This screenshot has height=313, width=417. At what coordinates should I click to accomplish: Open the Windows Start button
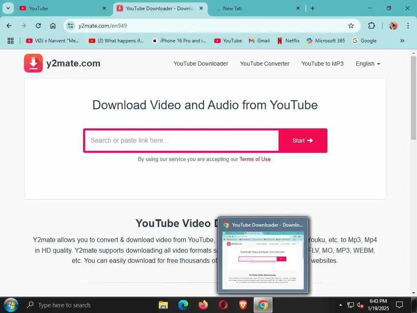pyautogui.click(x=11, y=305)
